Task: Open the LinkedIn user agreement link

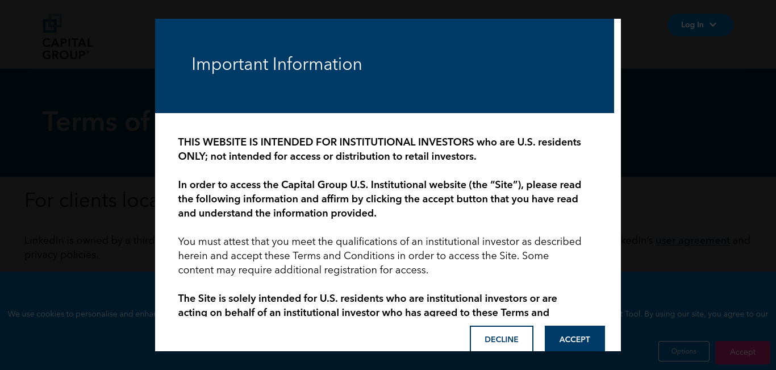Action: (x=692, y=240)
